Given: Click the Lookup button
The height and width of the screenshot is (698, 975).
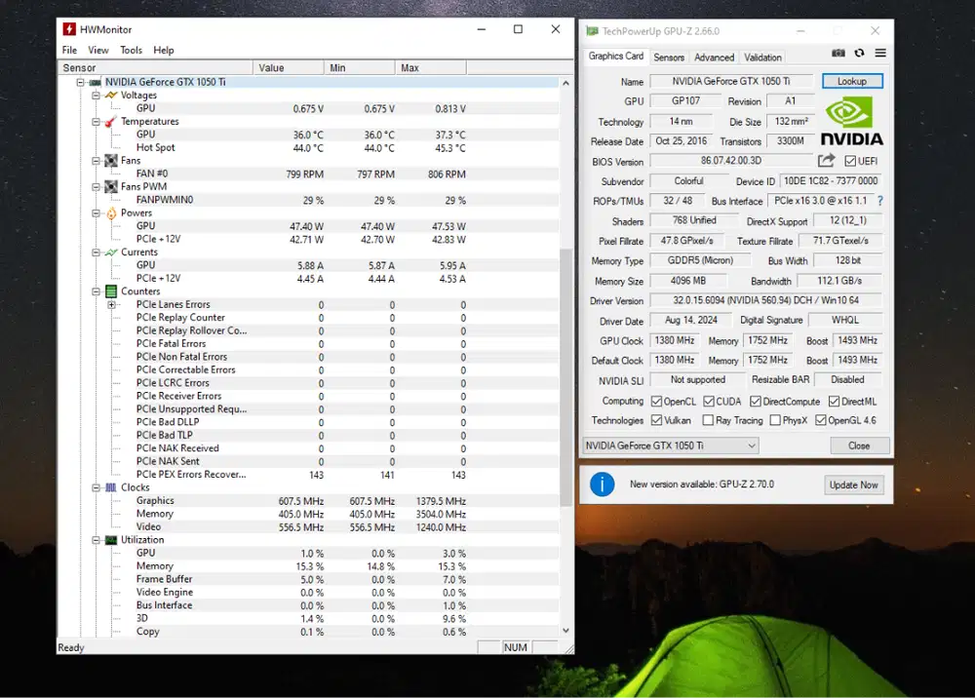Looking at the screenshot, I should 852,82.
